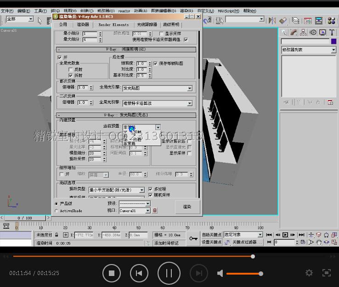
Task: Select the Motion panel icon
Action: [x=313, y=33]
